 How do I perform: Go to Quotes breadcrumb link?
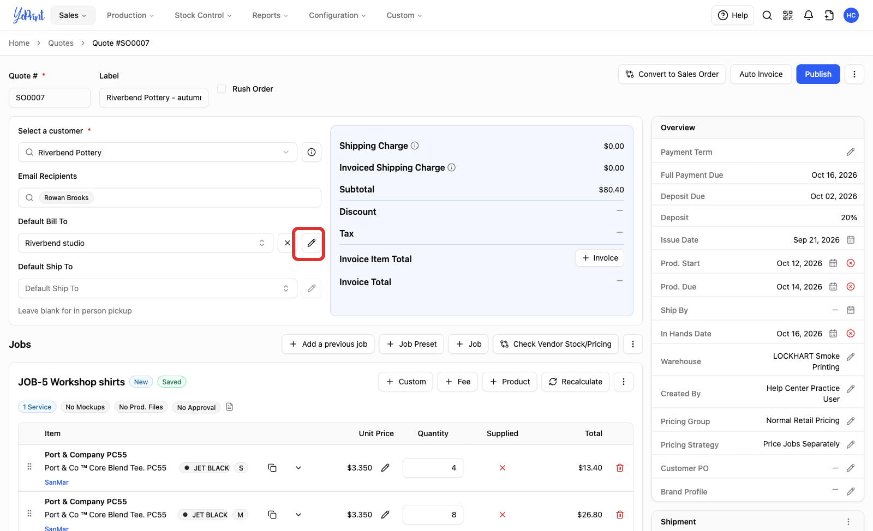click(x=61, y=43)
